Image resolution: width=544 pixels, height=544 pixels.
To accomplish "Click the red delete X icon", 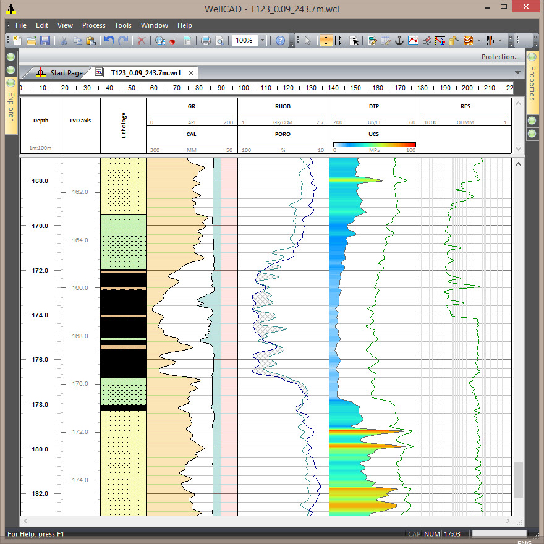I will [x=142, y=41].
